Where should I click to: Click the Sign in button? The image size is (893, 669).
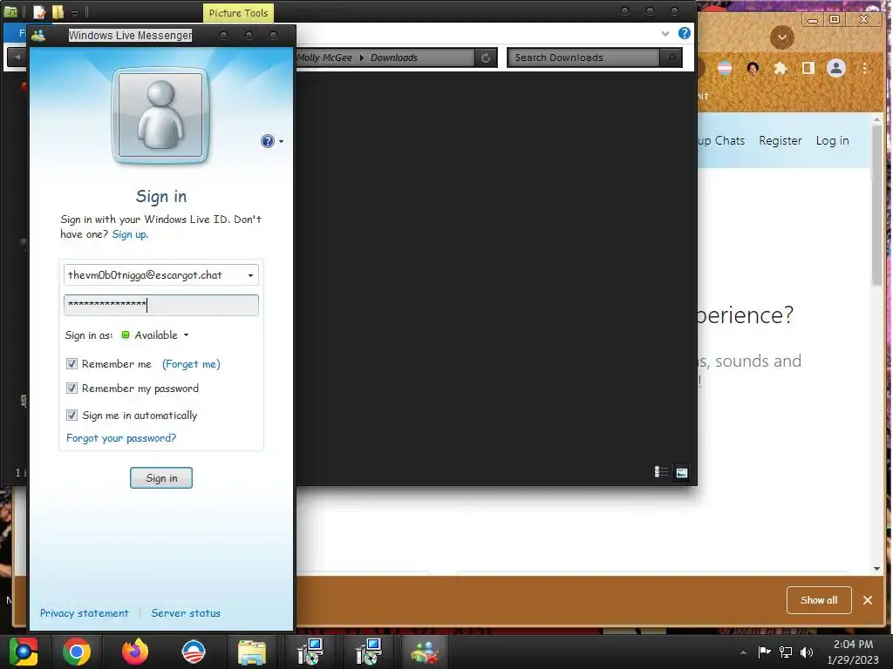pos(161,478)
